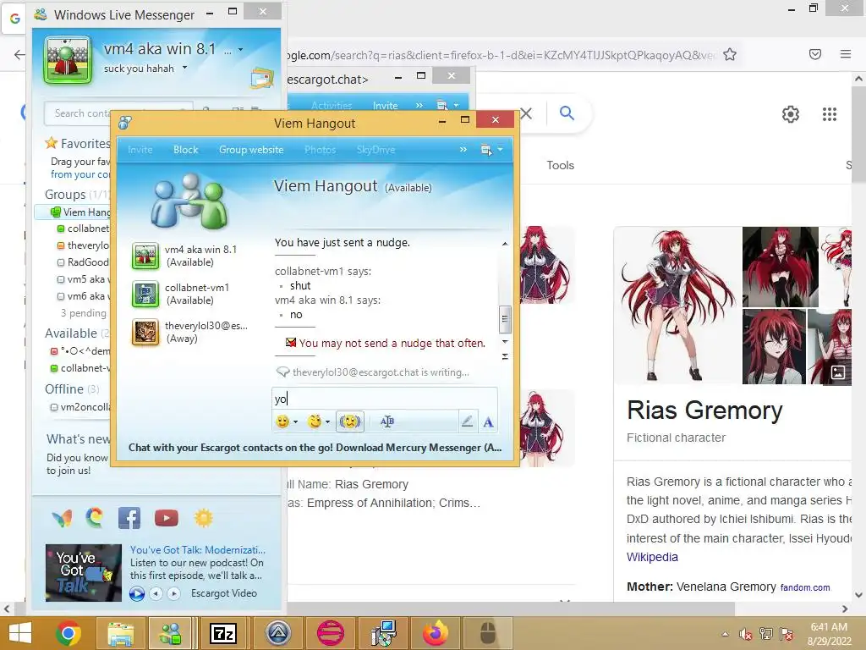Click the Google search magnifier button
866x650 pixels.
[x=567, y=113]
